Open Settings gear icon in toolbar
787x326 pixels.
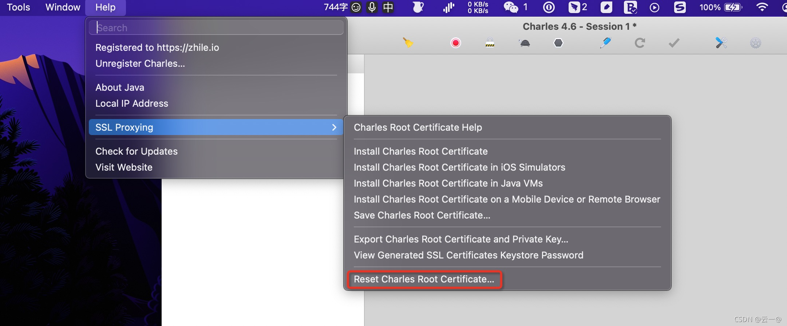point(755,43)
